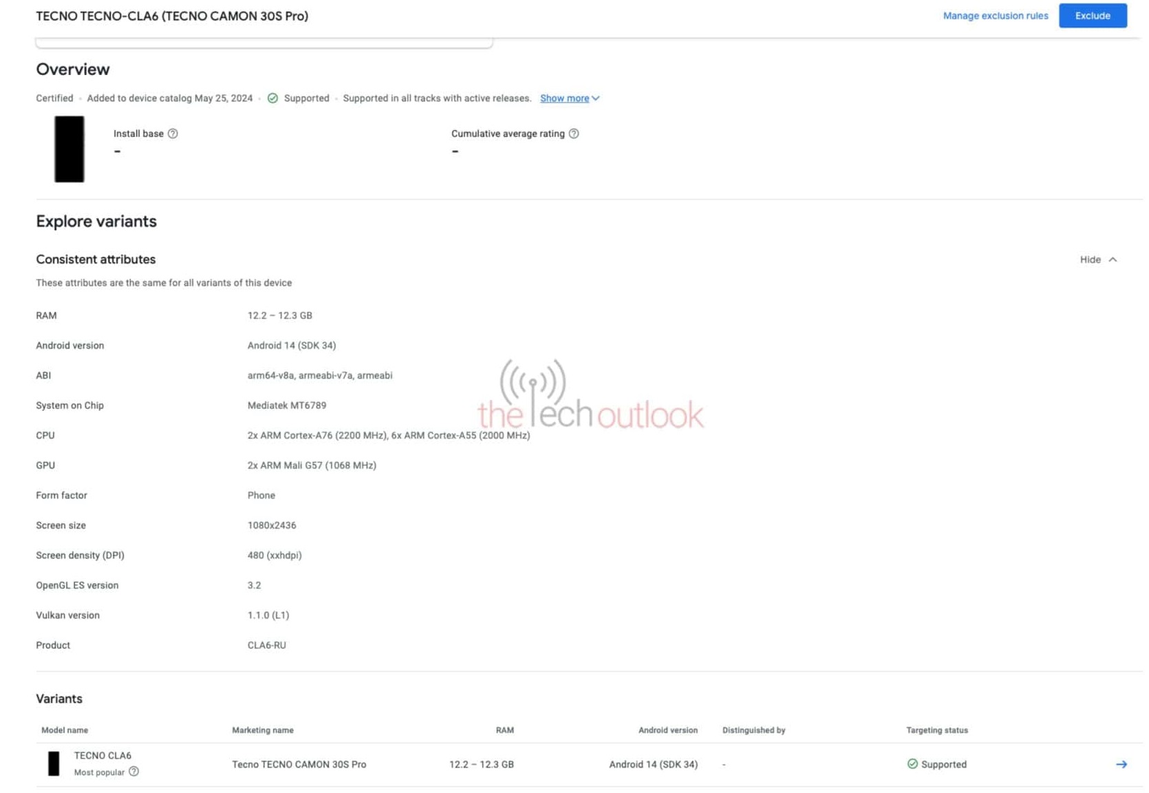Select the Vulkan 1.1.0 (L1) value
1149x793 pixels.
point(268,615)
